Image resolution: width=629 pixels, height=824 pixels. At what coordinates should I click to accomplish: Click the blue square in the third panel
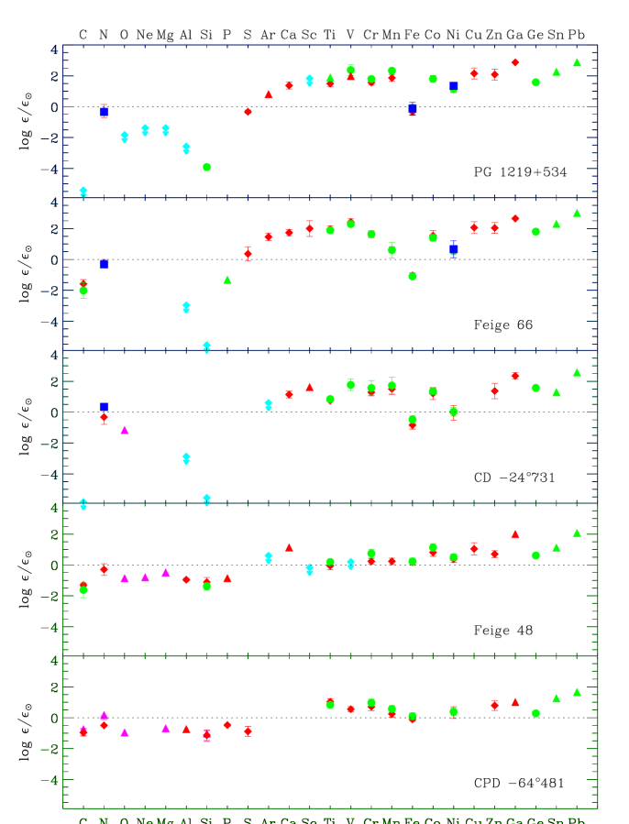tap(104, 408)
